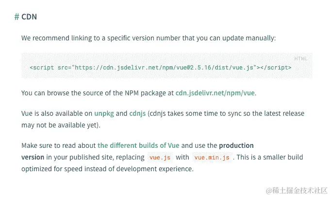Click the Vue is also available on text

(x=57, y=113)
